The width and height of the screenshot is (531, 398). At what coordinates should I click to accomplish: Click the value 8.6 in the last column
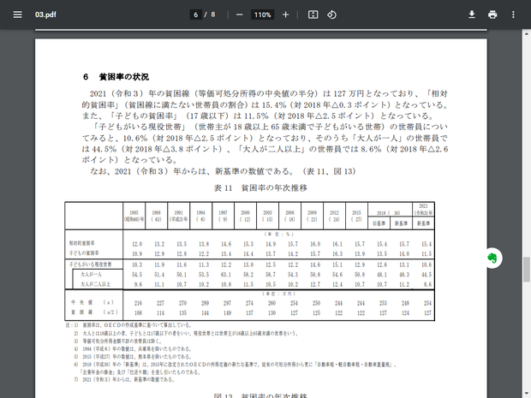(x=427, y=284)
